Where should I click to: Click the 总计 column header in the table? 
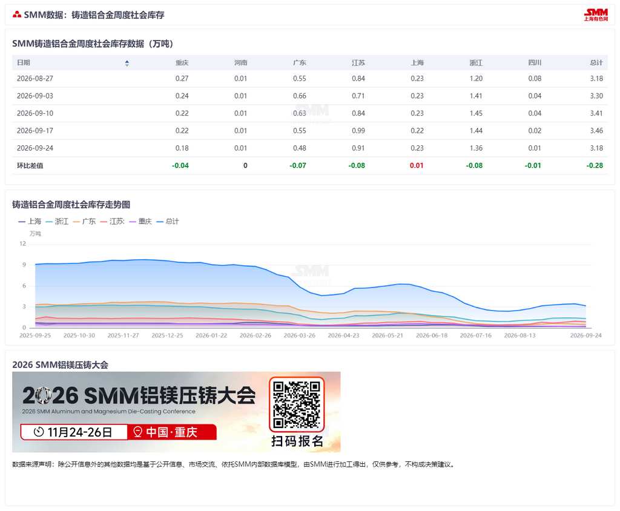(x=596, y=63)
